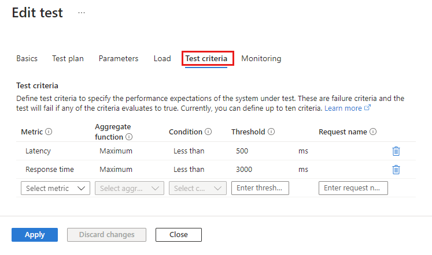The height and width of the screenshot is (255, 432).
Task: Switch to the Basics tab
Action: pyautogui.click(x=27, y=58)
